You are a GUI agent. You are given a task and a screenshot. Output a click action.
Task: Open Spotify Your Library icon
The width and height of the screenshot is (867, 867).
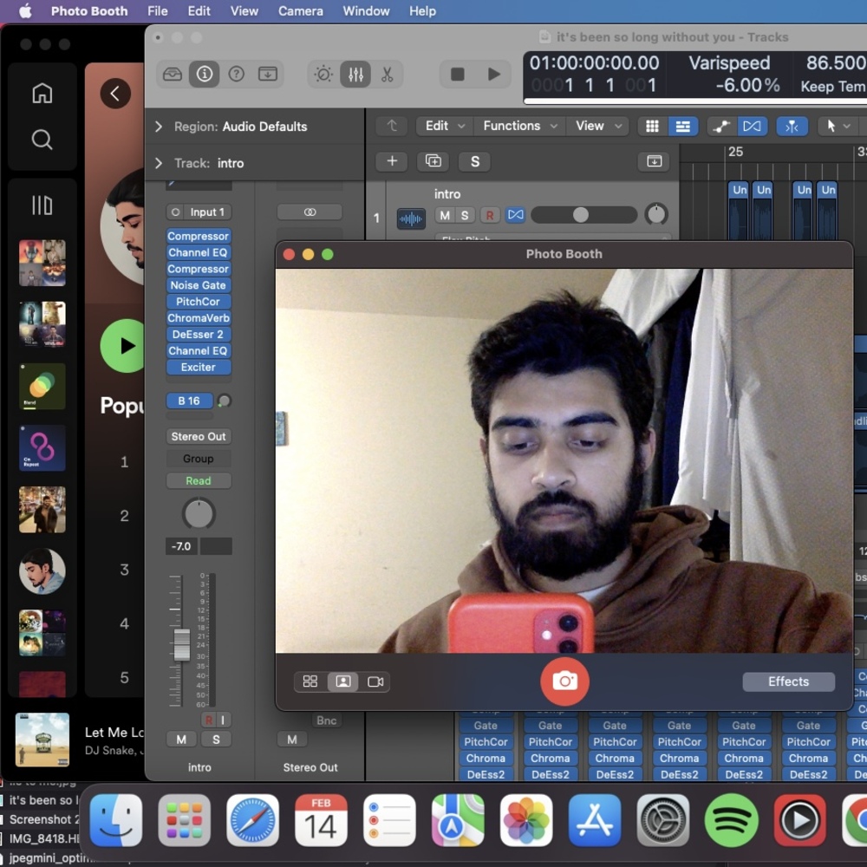tap(42, 205)
